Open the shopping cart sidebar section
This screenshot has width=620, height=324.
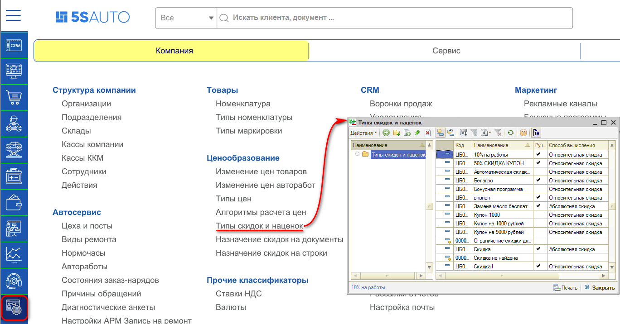pos(14,97)
